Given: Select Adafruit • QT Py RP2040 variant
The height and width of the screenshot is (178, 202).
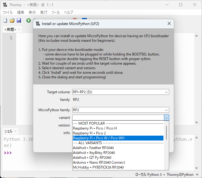Looking at the screenshot, I should point(118,158).
